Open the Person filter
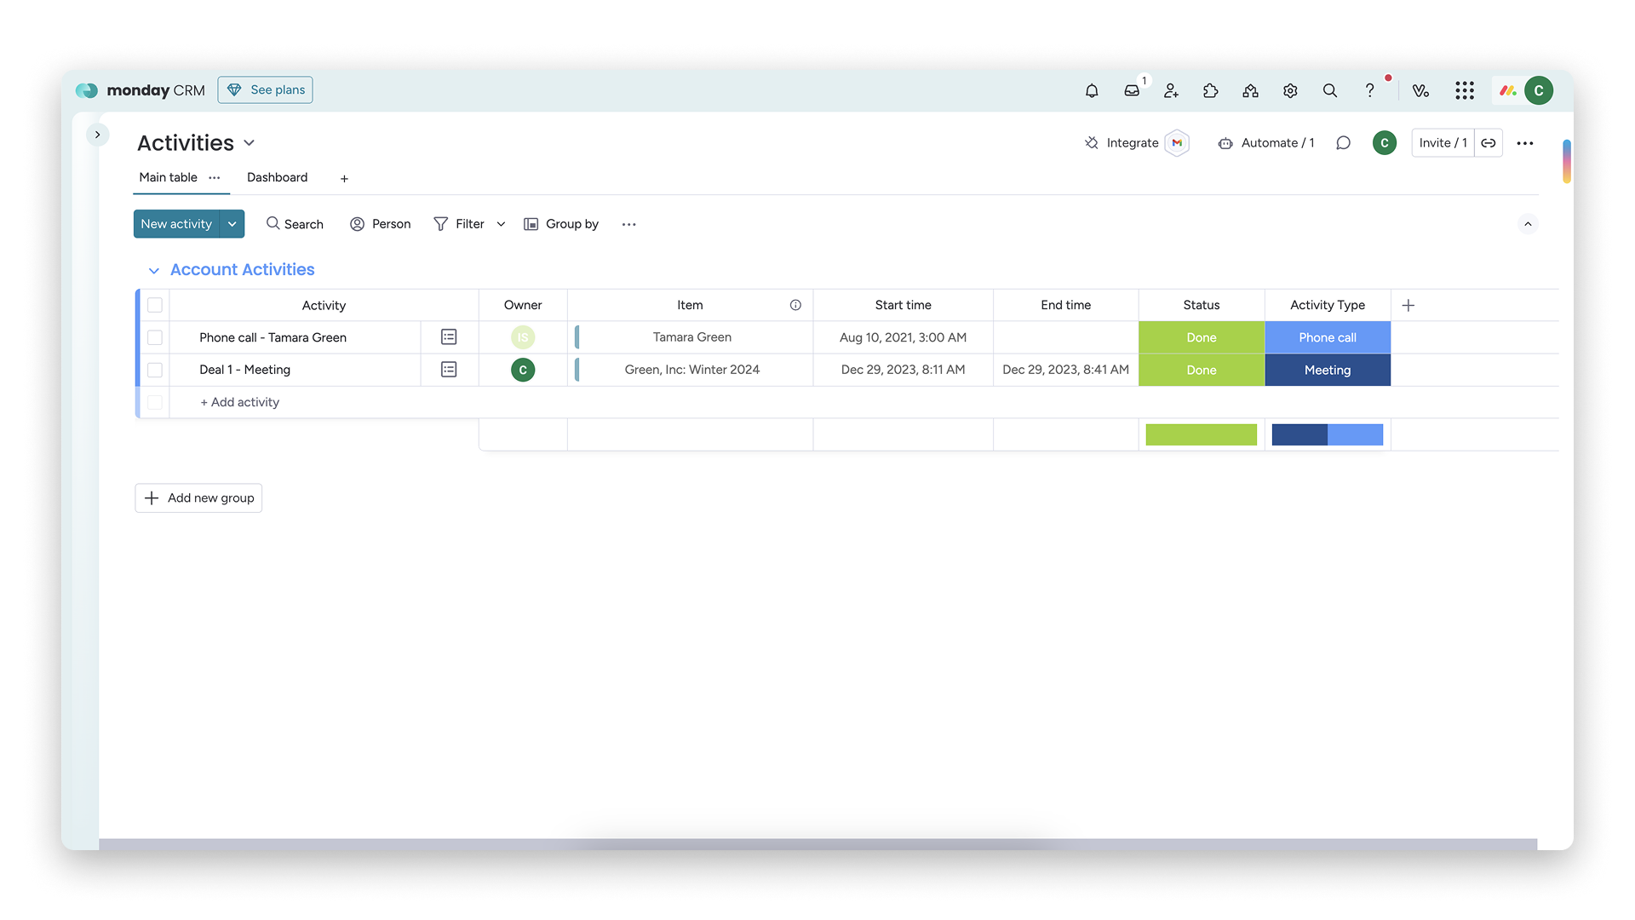The image size is (1635, 920). (381, 224)
